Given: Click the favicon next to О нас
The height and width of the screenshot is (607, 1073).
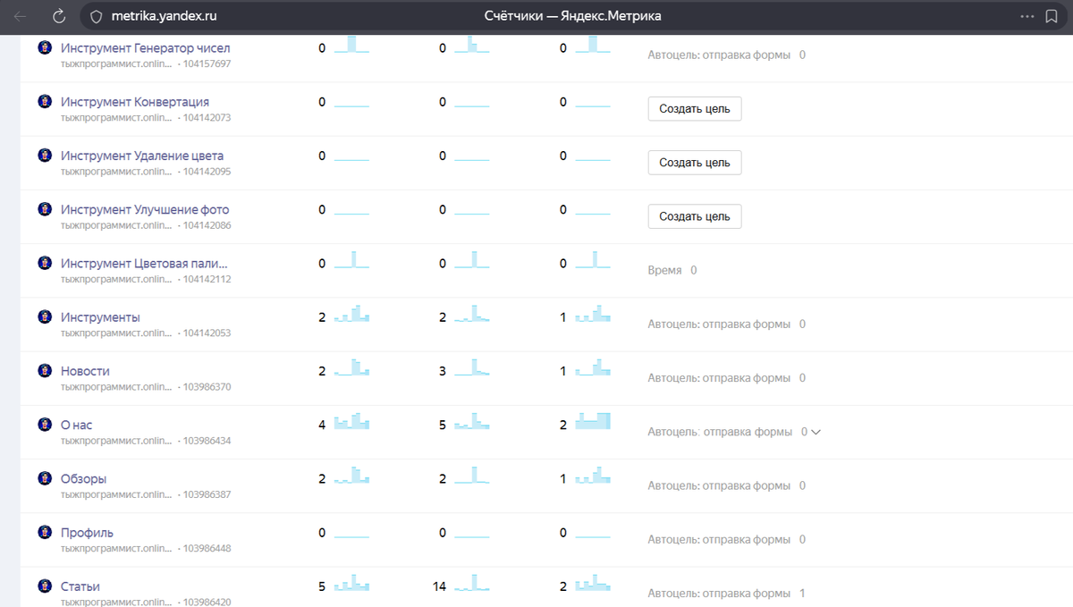Looking at the screenshot, I should click(x=45, y=424).
